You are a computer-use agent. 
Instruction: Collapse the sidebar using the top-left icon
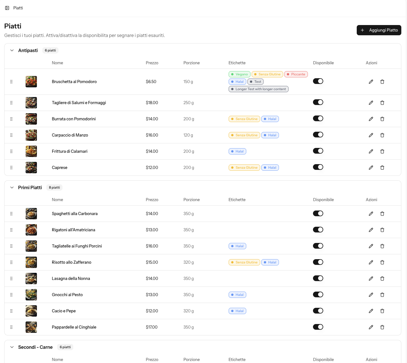click(7, 8)
